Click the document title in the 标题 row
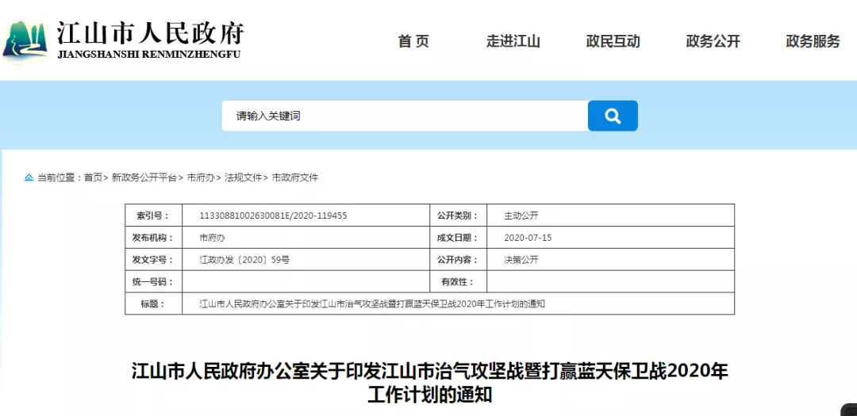This screenshot has width=857, height=416. click(371, 304)
